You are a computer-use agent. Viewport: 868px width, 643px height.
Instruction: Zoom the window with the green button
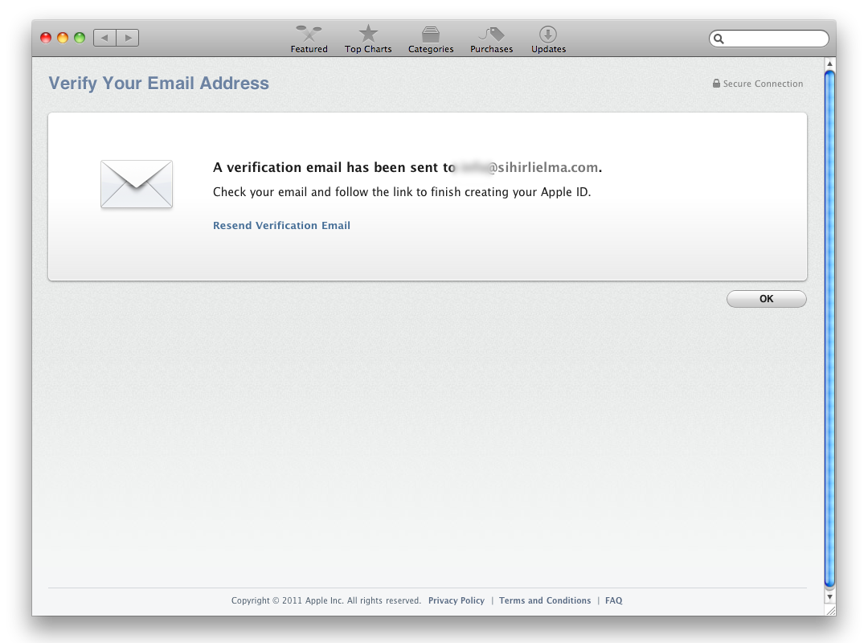80,38
